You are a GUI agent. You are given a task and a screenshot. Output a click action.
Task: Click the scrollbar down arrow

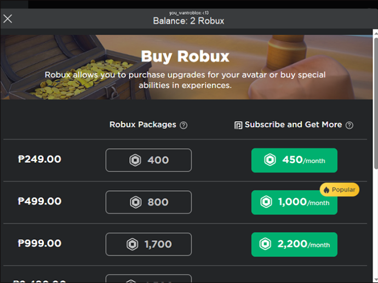[376, 279]
